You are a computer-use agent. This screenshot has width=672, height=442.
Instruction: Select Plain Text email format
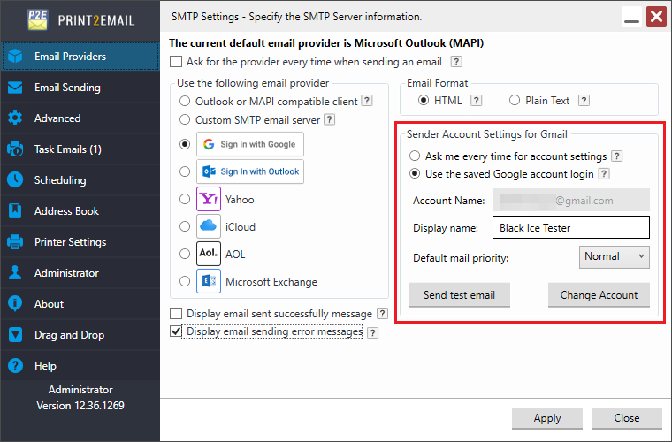pos(515,101)
